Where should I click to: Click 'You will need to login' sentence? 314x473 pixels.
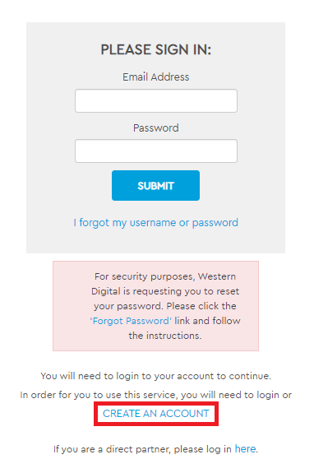156,376
